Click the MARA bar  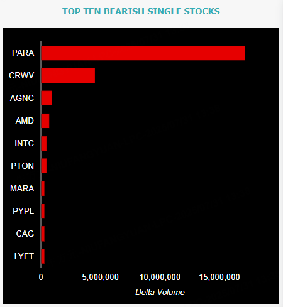click(x=43, y=188)
